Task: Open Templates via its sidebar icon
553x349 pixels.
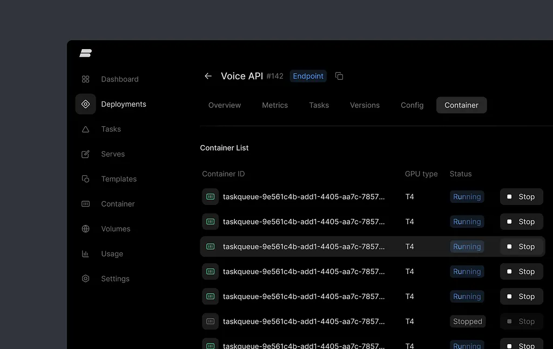Action: click(85, 179)
